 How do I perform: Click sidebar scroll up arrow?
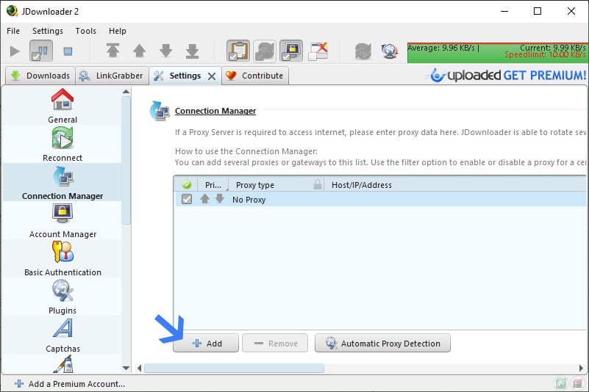click(126, 92)
